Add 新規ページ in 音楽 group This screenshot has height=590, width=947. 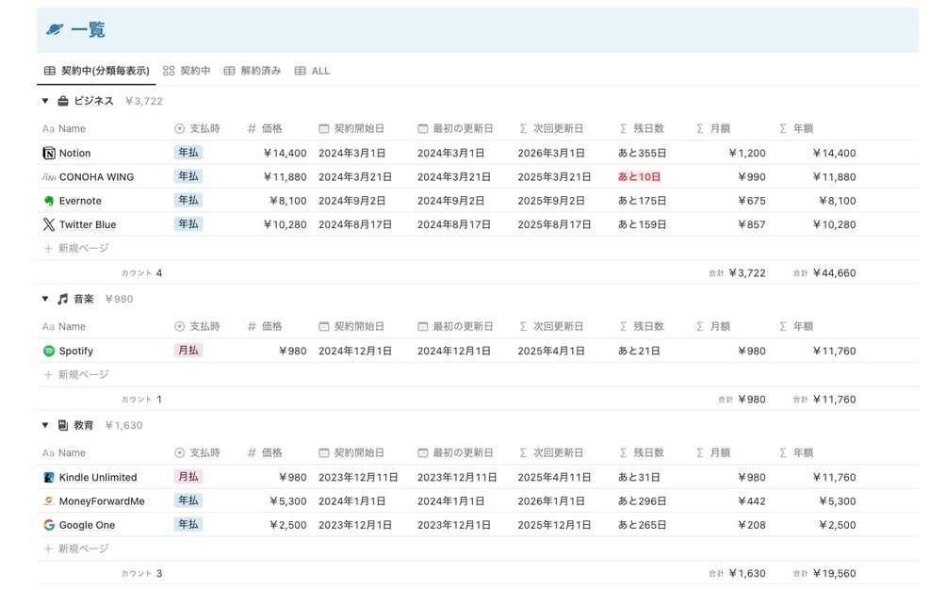pos(76,375)
